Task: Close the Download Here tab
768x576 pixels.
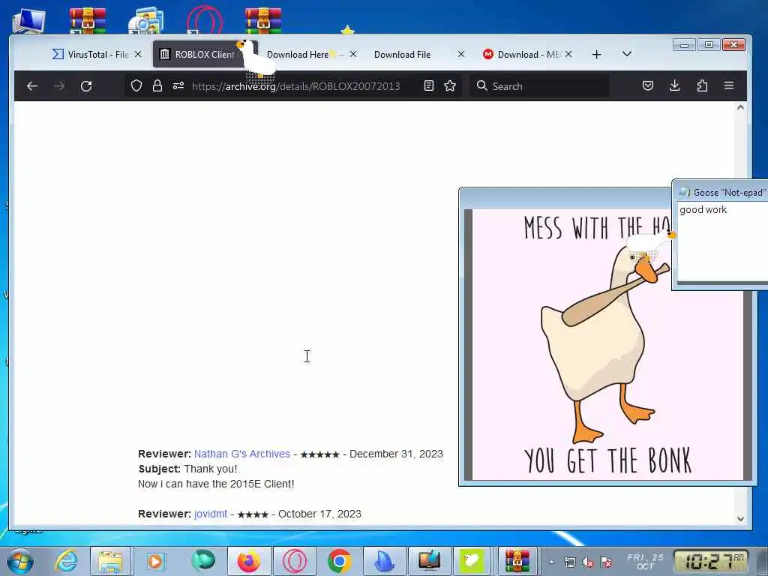Action: point(353,54)
